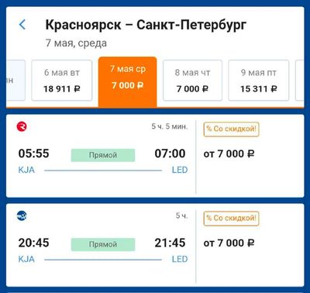
Task: Select the 7 мая ср date tab
Action: 128,81
